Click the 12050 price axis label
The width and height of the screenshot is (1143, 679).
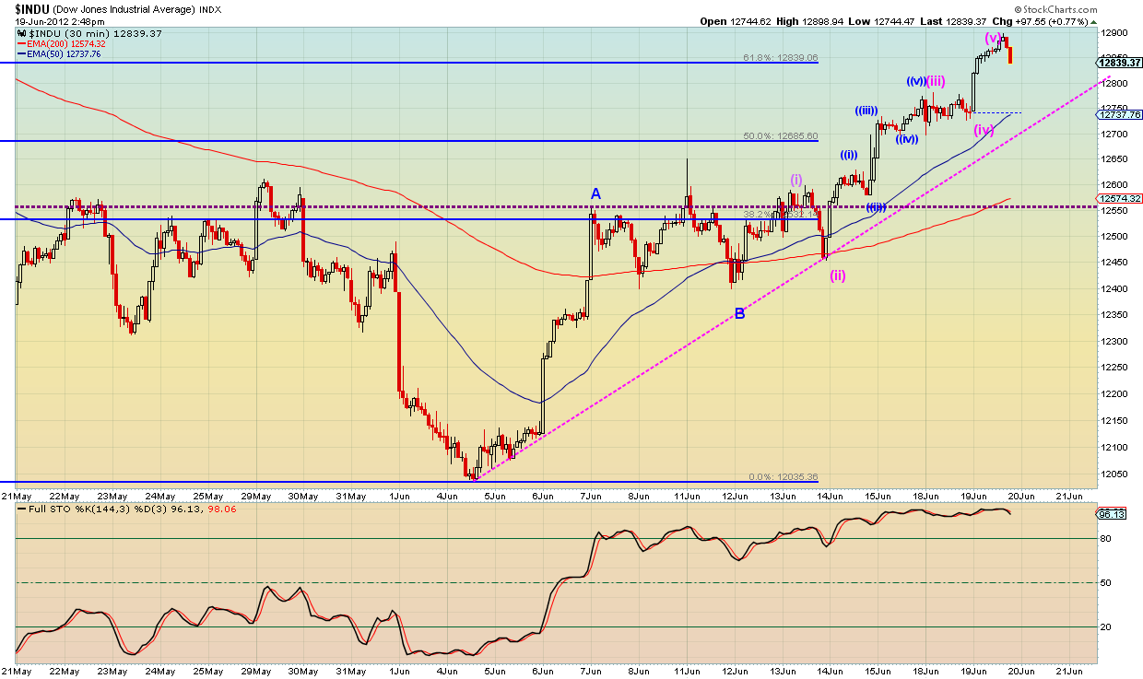pyautogui.click(x=1114, y=474)
